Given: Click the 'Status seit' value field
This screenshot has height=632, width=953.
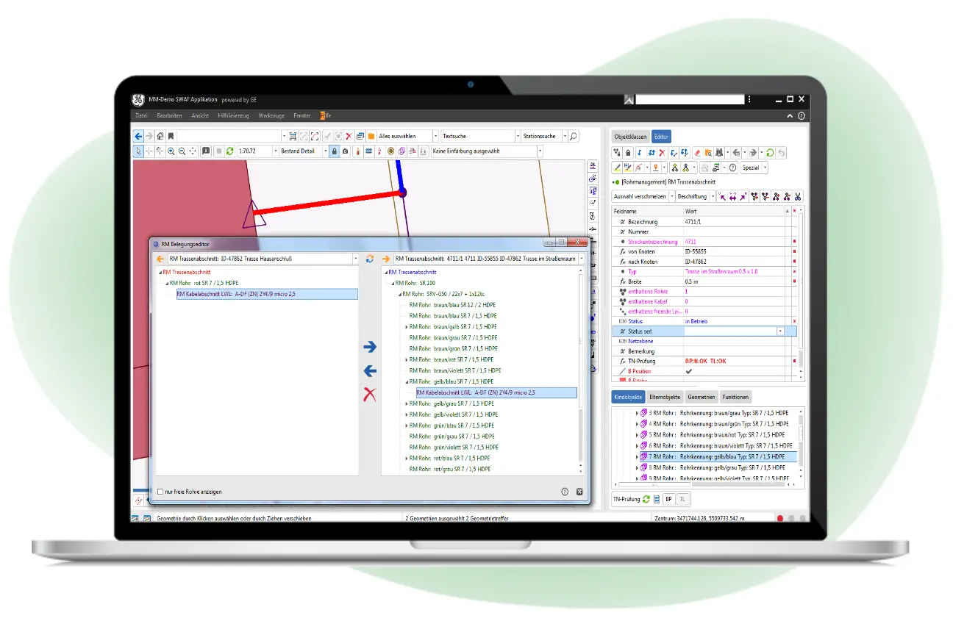Looking at the screenshot, I should tap(734, 331).
